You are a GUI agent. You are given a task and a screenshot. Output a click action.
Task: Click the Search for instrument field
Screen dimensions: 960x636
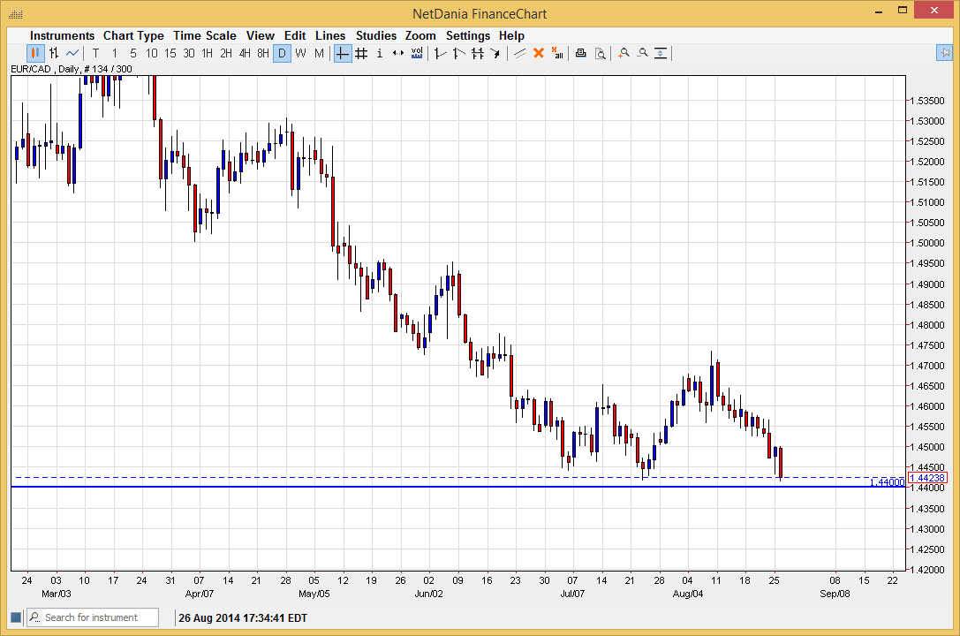pos(93,617)
